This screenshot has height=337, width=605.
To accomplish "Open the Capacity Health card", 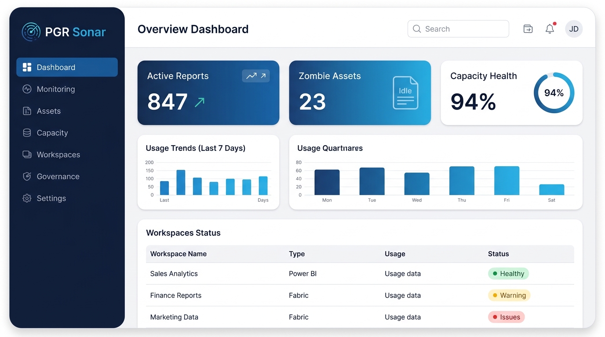I will coord(511,93).
